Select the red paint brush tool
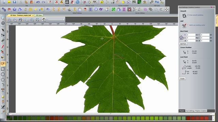This screenshot has width=218, height=122. (x=3, y=47)
